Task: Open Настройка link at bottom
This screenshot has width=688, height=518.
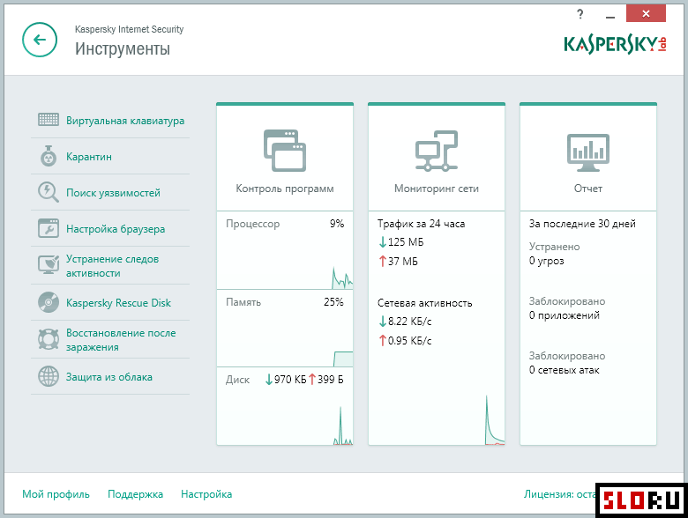Action: click(206, 494)
